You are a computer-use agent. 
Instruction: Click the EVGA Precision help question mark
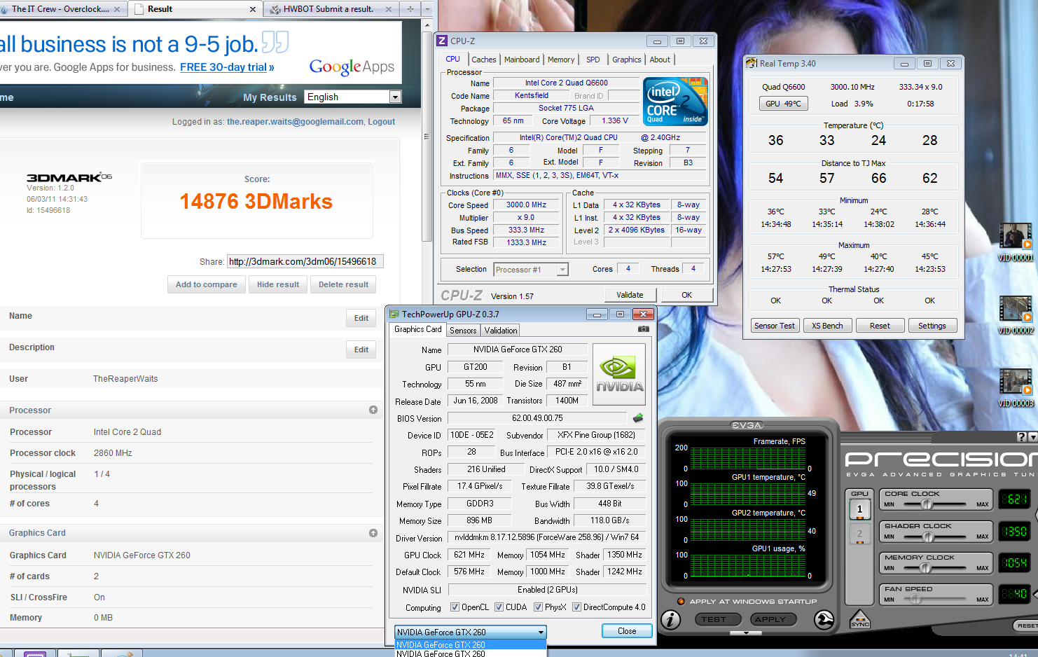pyautogui.click(x=1021, y=437)
